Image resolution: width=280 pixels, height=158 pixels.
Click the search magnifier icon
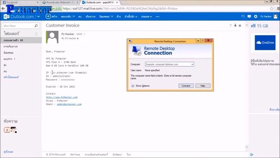click(36, 26)
